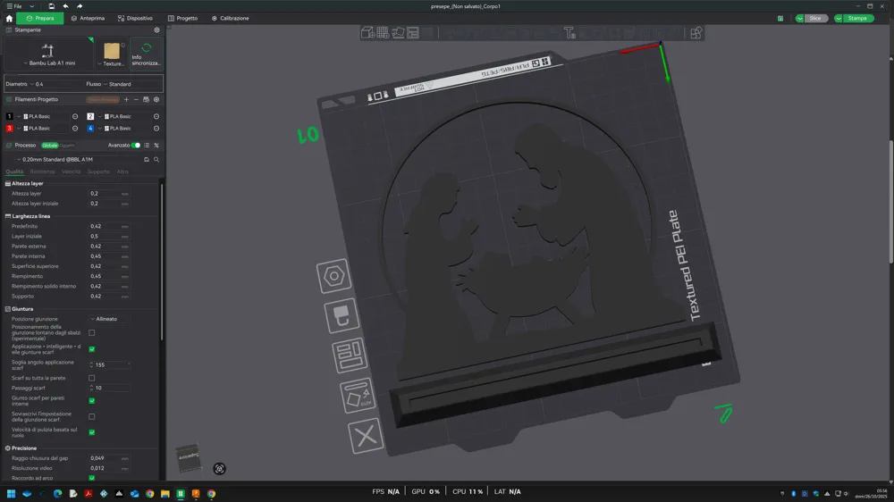The height and width of the screenshot is (502, 894).
Task: Switch to the Calibrazione tab
Action: click(x=231, y=18)
